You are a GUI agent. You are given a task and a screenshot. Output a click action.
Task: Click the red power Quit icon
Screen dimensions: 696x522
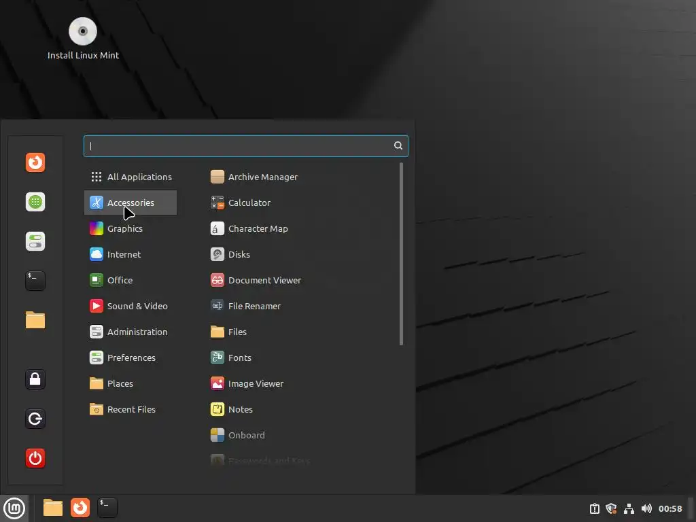35,458
